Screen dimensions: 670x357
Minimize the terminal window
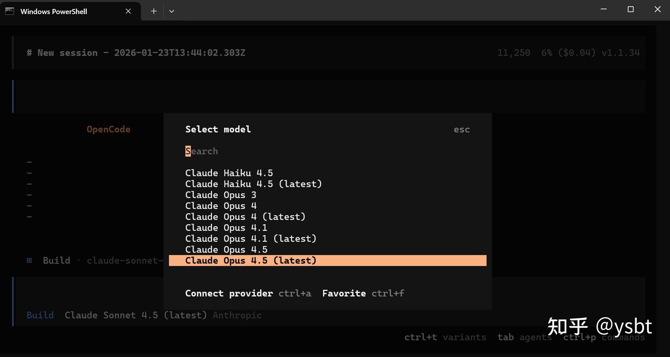[604, 9]
